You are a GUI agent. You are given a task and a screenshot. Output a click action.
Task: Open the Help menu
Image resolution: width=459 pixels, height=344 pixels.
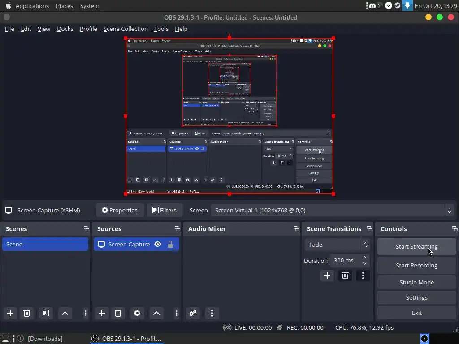[x=181, y=29]
